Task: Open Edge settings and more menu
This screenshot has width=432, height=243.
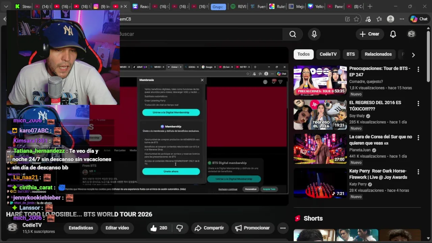Action: [402, 19]
